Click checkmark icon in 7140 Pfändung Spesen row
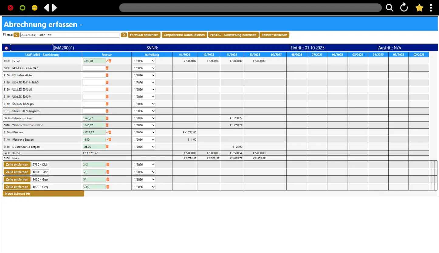The width and height of the screenshot is (439, 253). (x=107, y=139)
